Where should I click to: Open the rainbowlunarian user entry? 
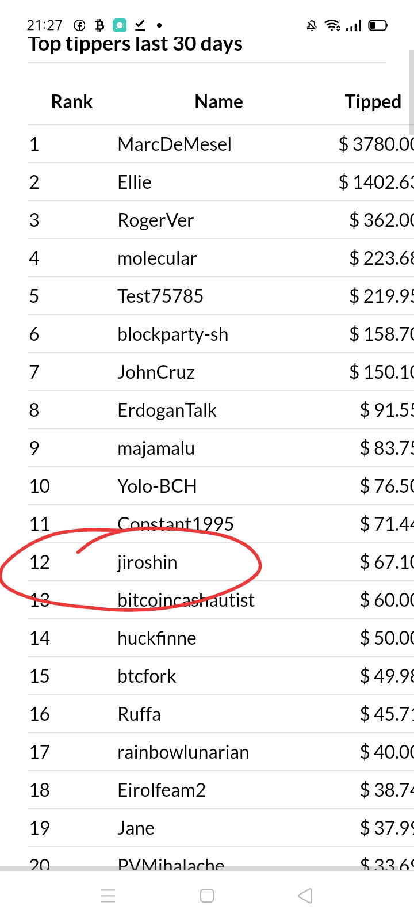pos(183,752)
